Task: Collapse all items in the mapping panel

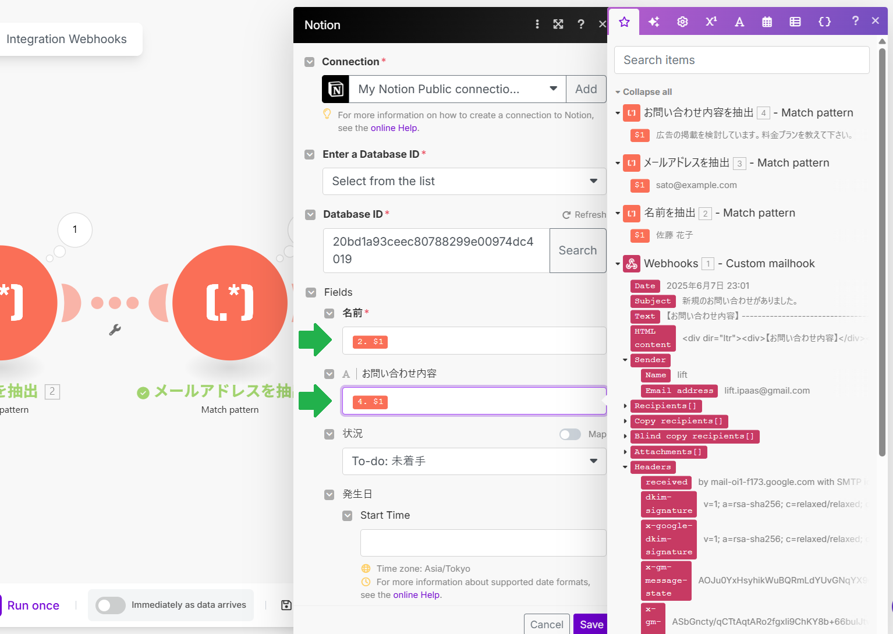Action: 644,92
